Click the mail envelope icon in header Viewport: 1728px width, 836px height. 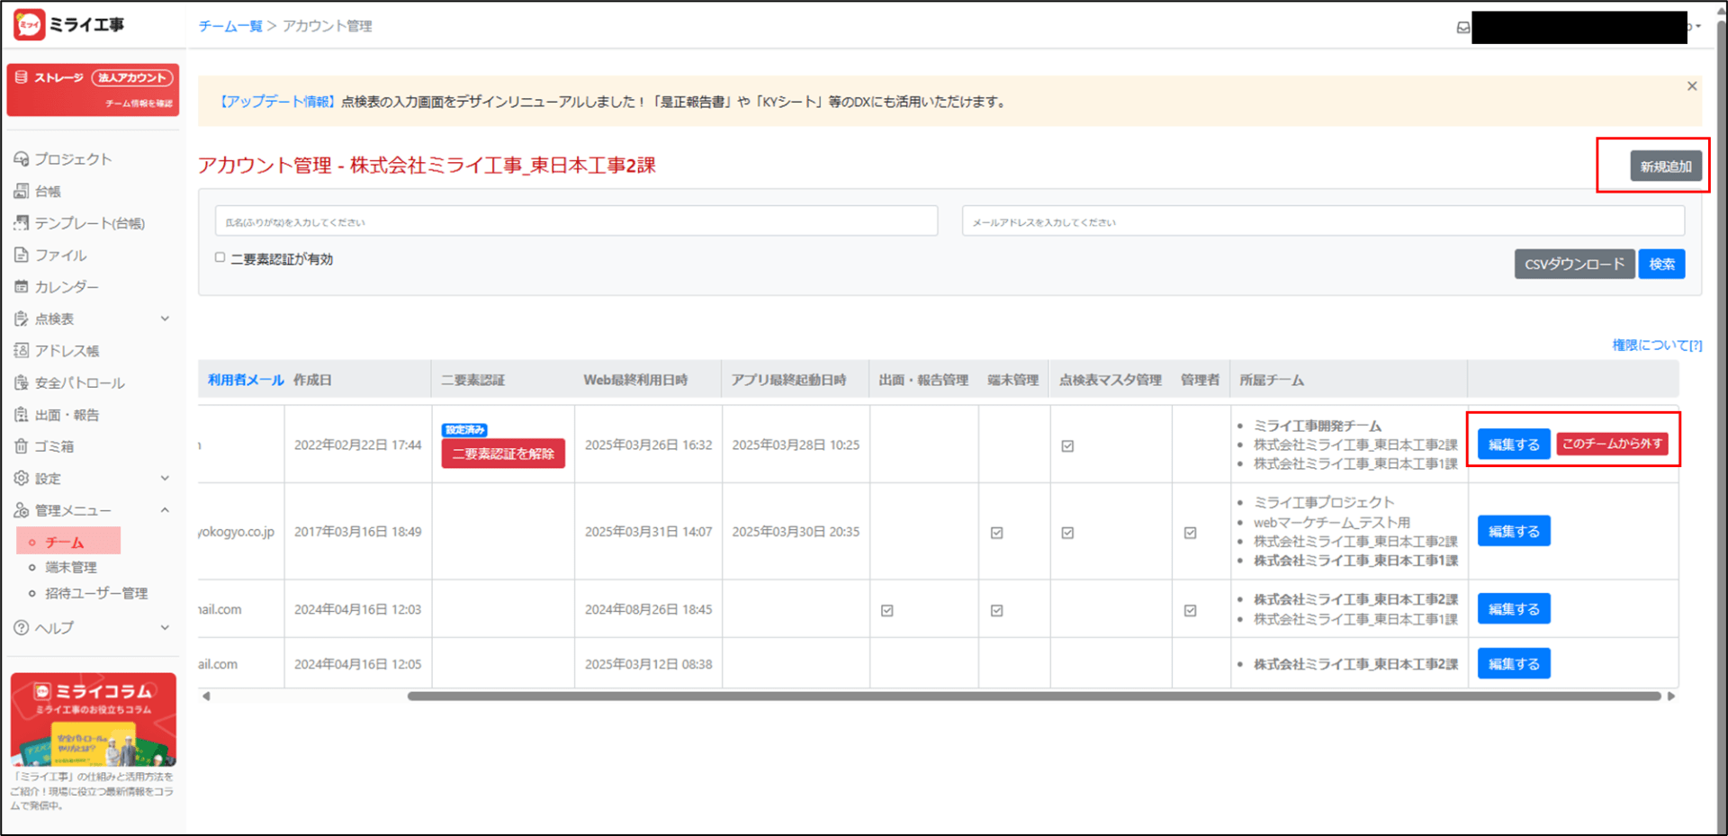click(x=1463, y=27)
